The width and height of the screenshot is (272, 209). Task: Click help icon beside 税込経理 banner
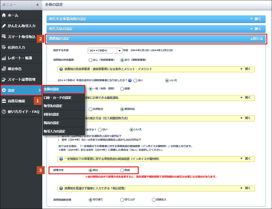click(x=61, y=188)
